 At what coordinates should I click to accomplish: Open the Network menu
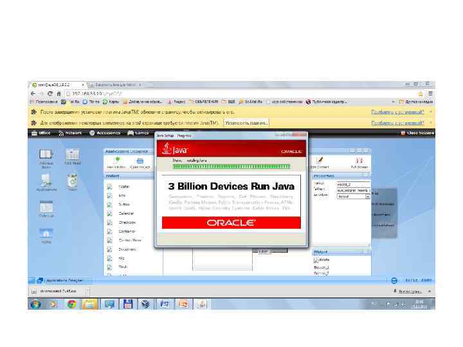[x=70, y=133]
